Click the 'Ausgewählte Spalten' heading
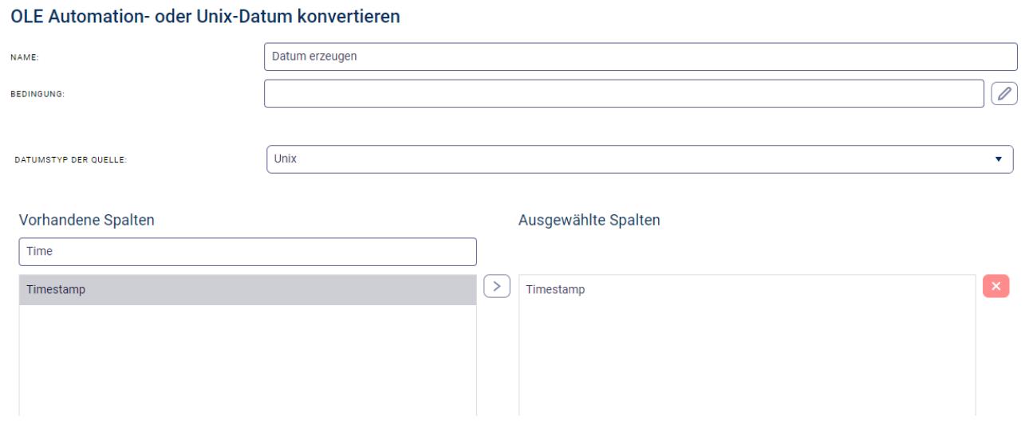Image resolution: width=1029 pixels, height=423 pixels. (589, 221)
